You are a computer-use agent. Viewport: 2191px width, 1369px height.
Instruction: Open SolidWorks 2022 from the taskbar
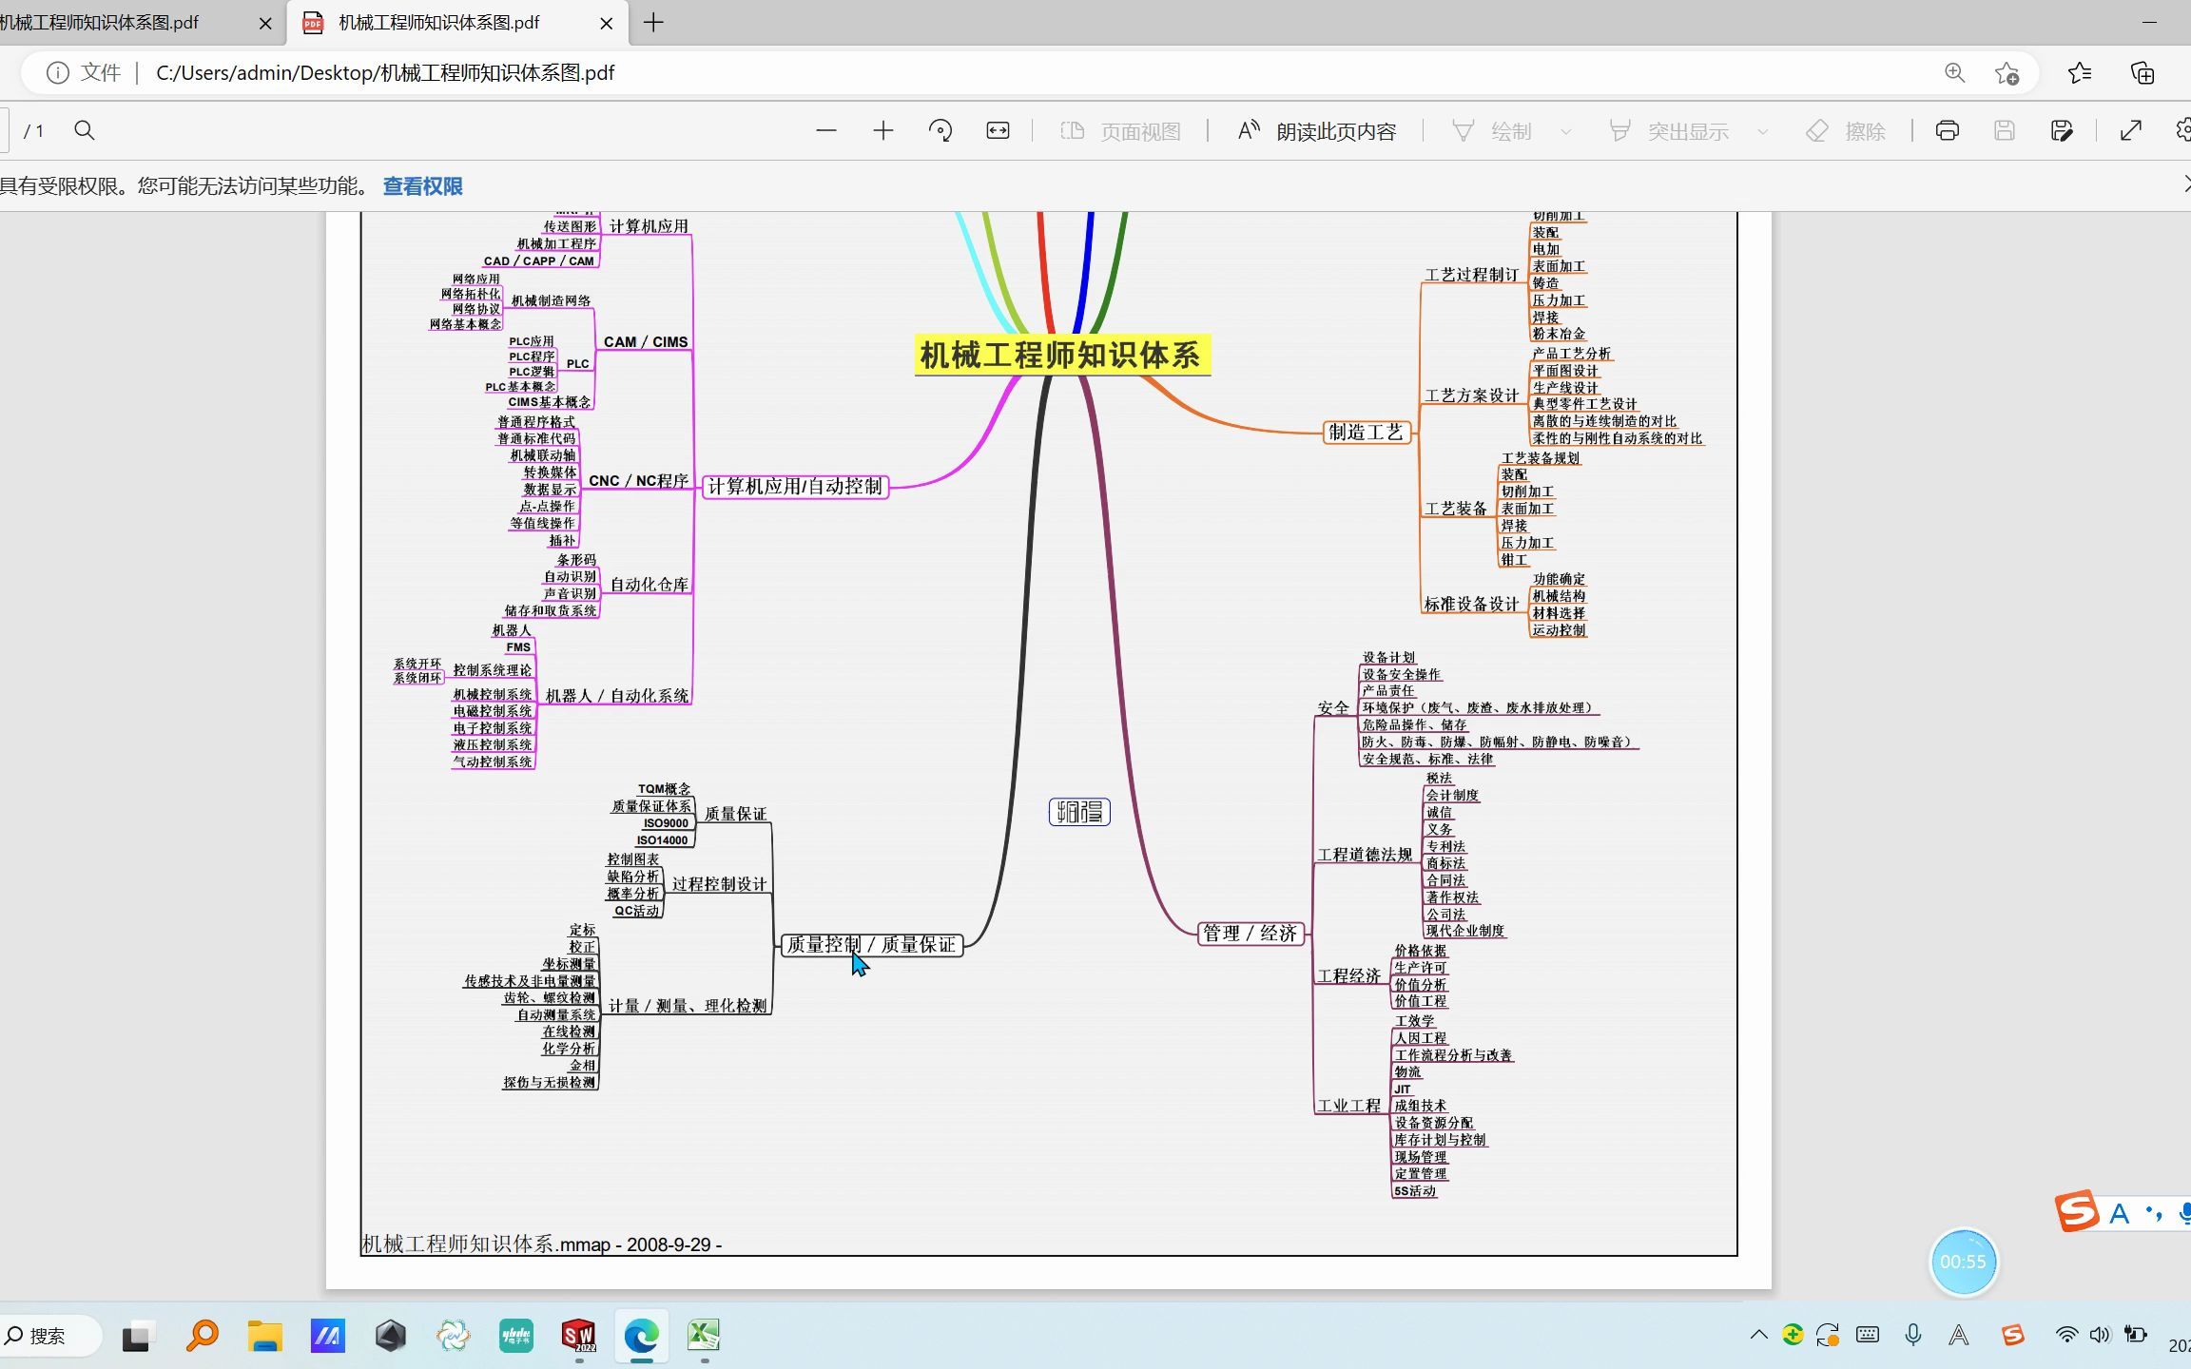tap(578, 1336)
